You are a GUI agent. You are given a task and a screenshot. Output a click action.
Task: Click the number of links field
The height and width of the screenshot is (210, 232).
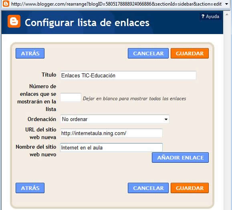coord(71,97)
